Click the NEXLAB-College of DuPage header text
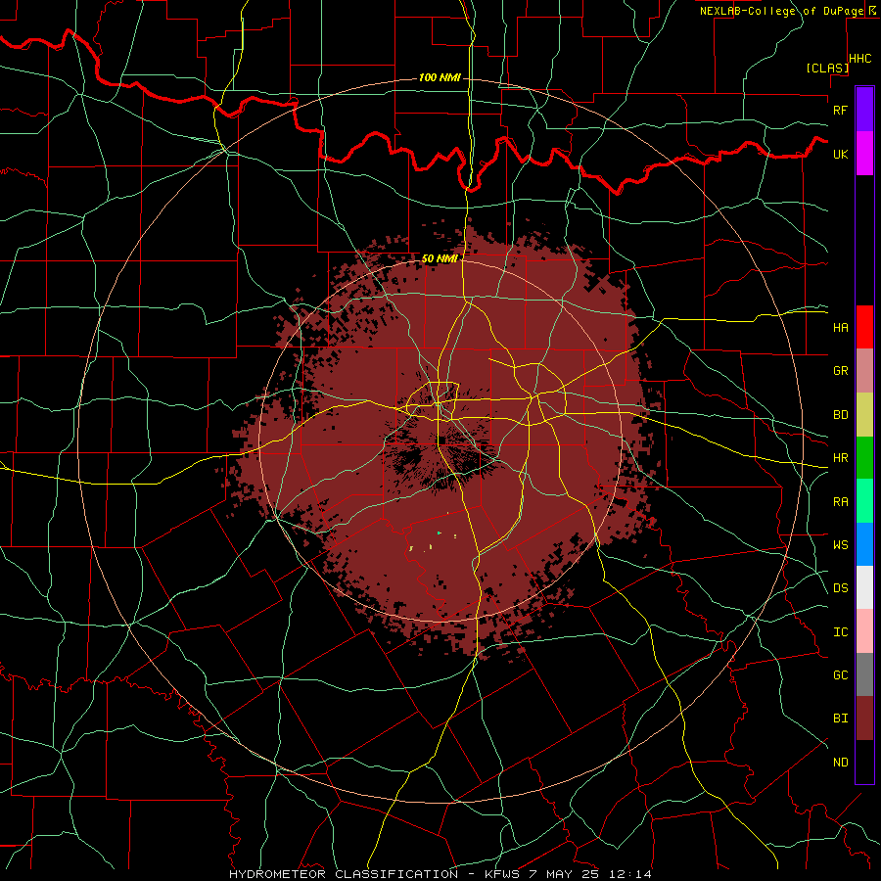881x881 pixels. point(781,11)
